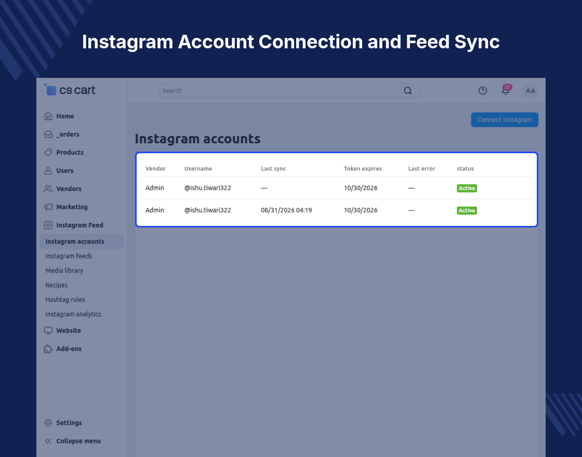
Task: Click Admin vendor cell in unsynced row
Action: coord(155,187)
